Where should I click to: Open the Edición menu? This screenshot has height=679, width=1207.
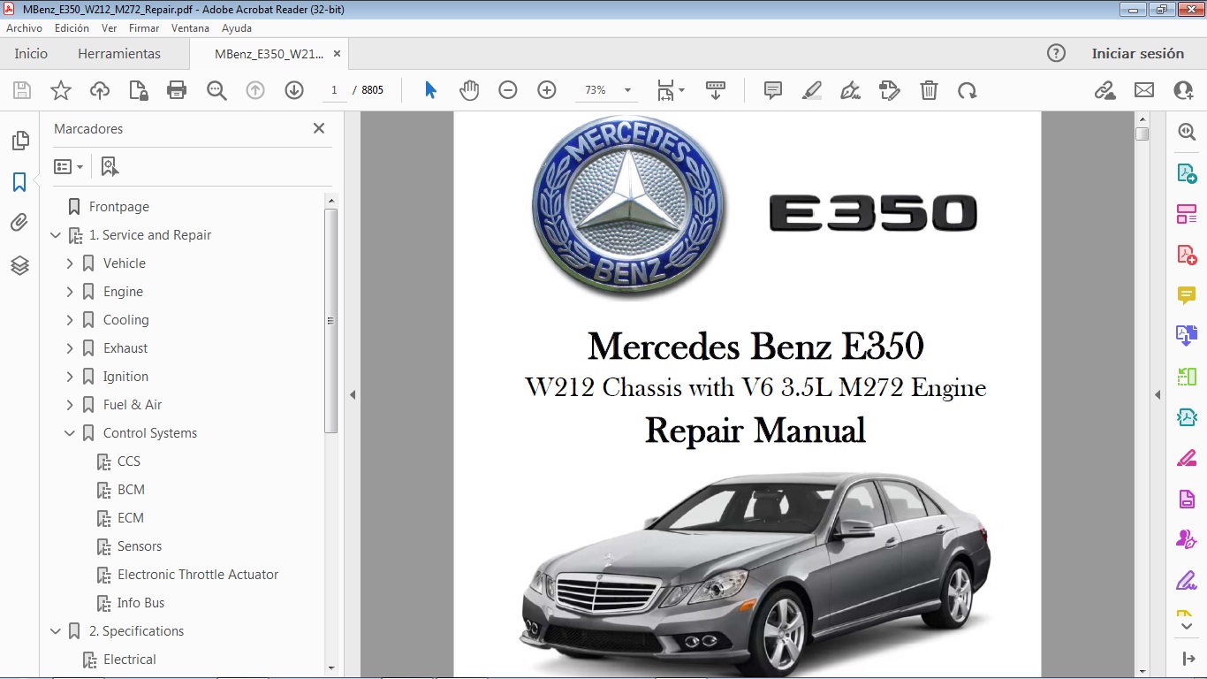(72, 27)
